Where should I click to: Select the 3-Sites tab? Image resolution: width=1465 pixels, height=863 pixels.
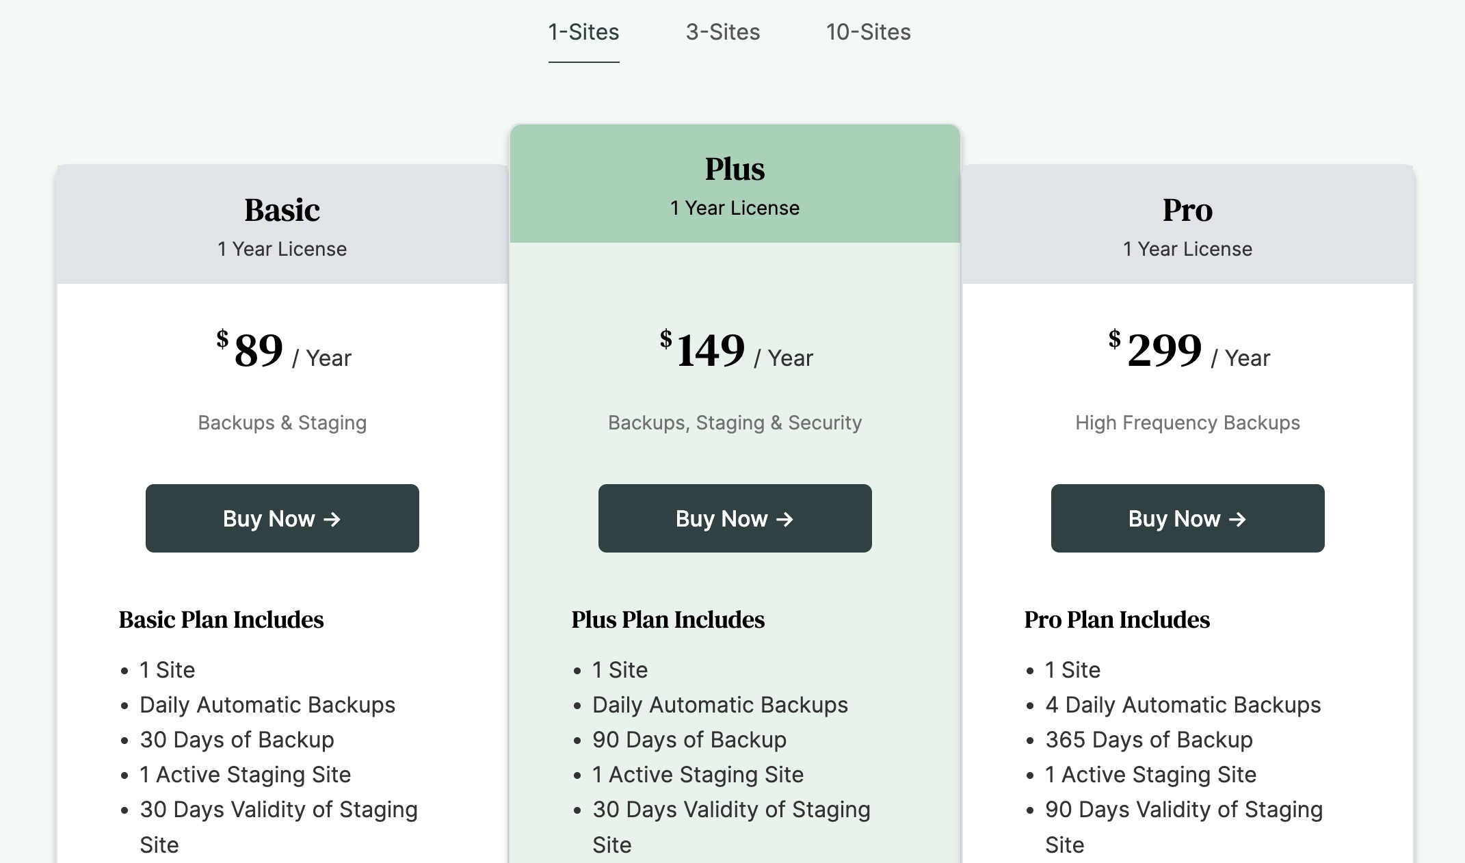(x=722, y=32)
